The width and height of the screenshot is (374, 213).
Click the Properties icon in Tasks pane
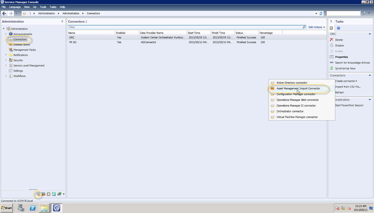pos(332,57)
